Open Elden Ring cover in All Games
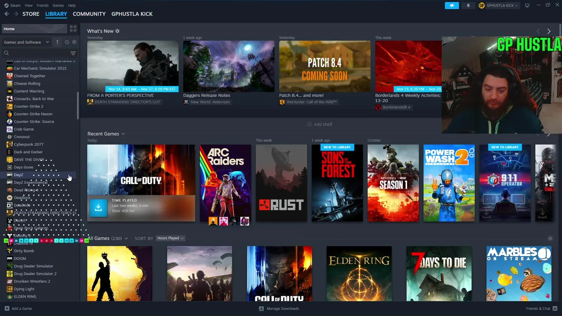This screenshot has width=562, height=316. [359, 274]
